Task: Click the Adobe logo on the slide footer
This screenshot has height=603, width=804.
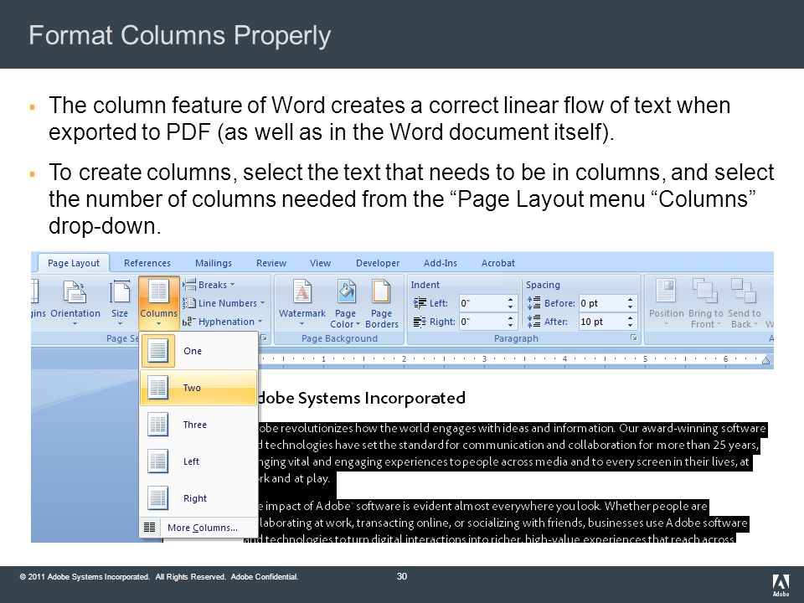Action: tap(781, 585)
